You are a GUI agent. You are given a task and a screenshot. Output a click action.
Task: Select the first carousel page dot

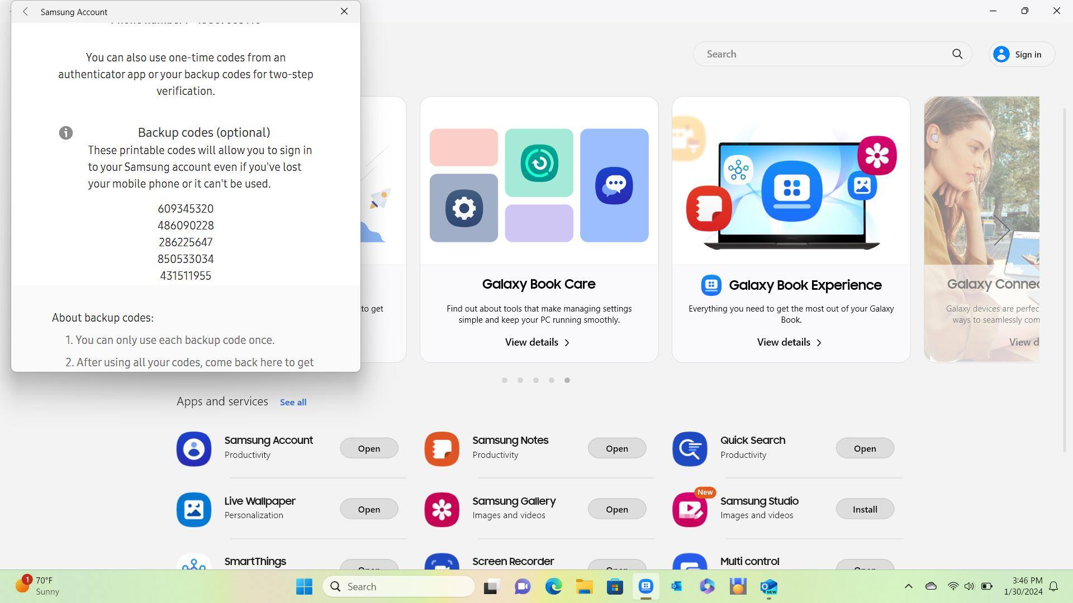click(505, 380)
